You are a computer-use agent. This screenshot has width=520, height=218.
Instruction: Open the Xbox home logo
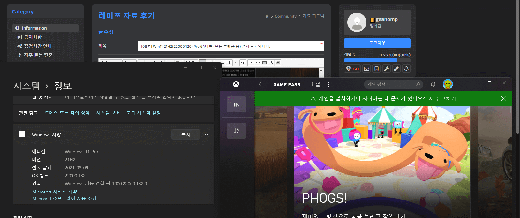pos(236,84)
